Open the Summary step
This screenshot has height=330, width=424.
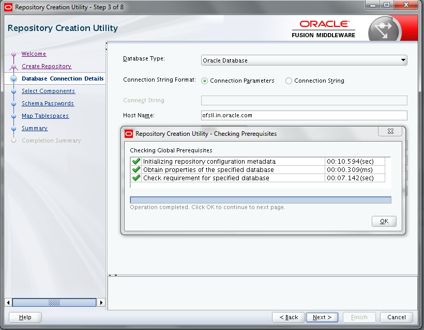click(35, 128)
